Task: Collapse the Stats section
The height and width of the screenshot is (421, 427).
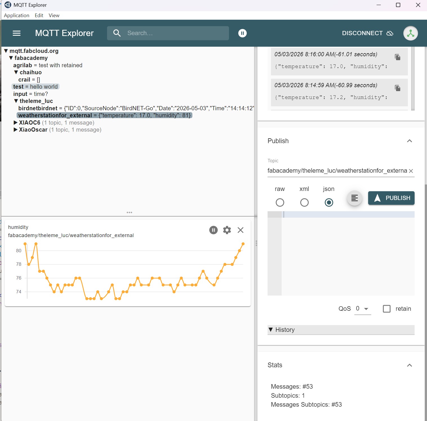Action: (410, 365)
